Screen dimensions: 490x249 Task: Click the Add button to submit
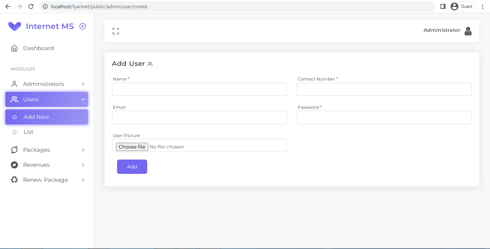click(x=132, y=166)
